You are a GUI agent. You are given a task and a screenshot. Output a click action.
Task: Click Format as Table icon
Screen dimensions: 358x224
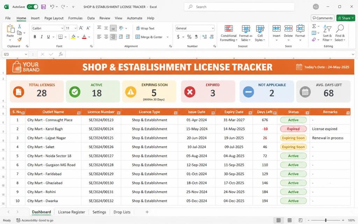tap(246, 33)
